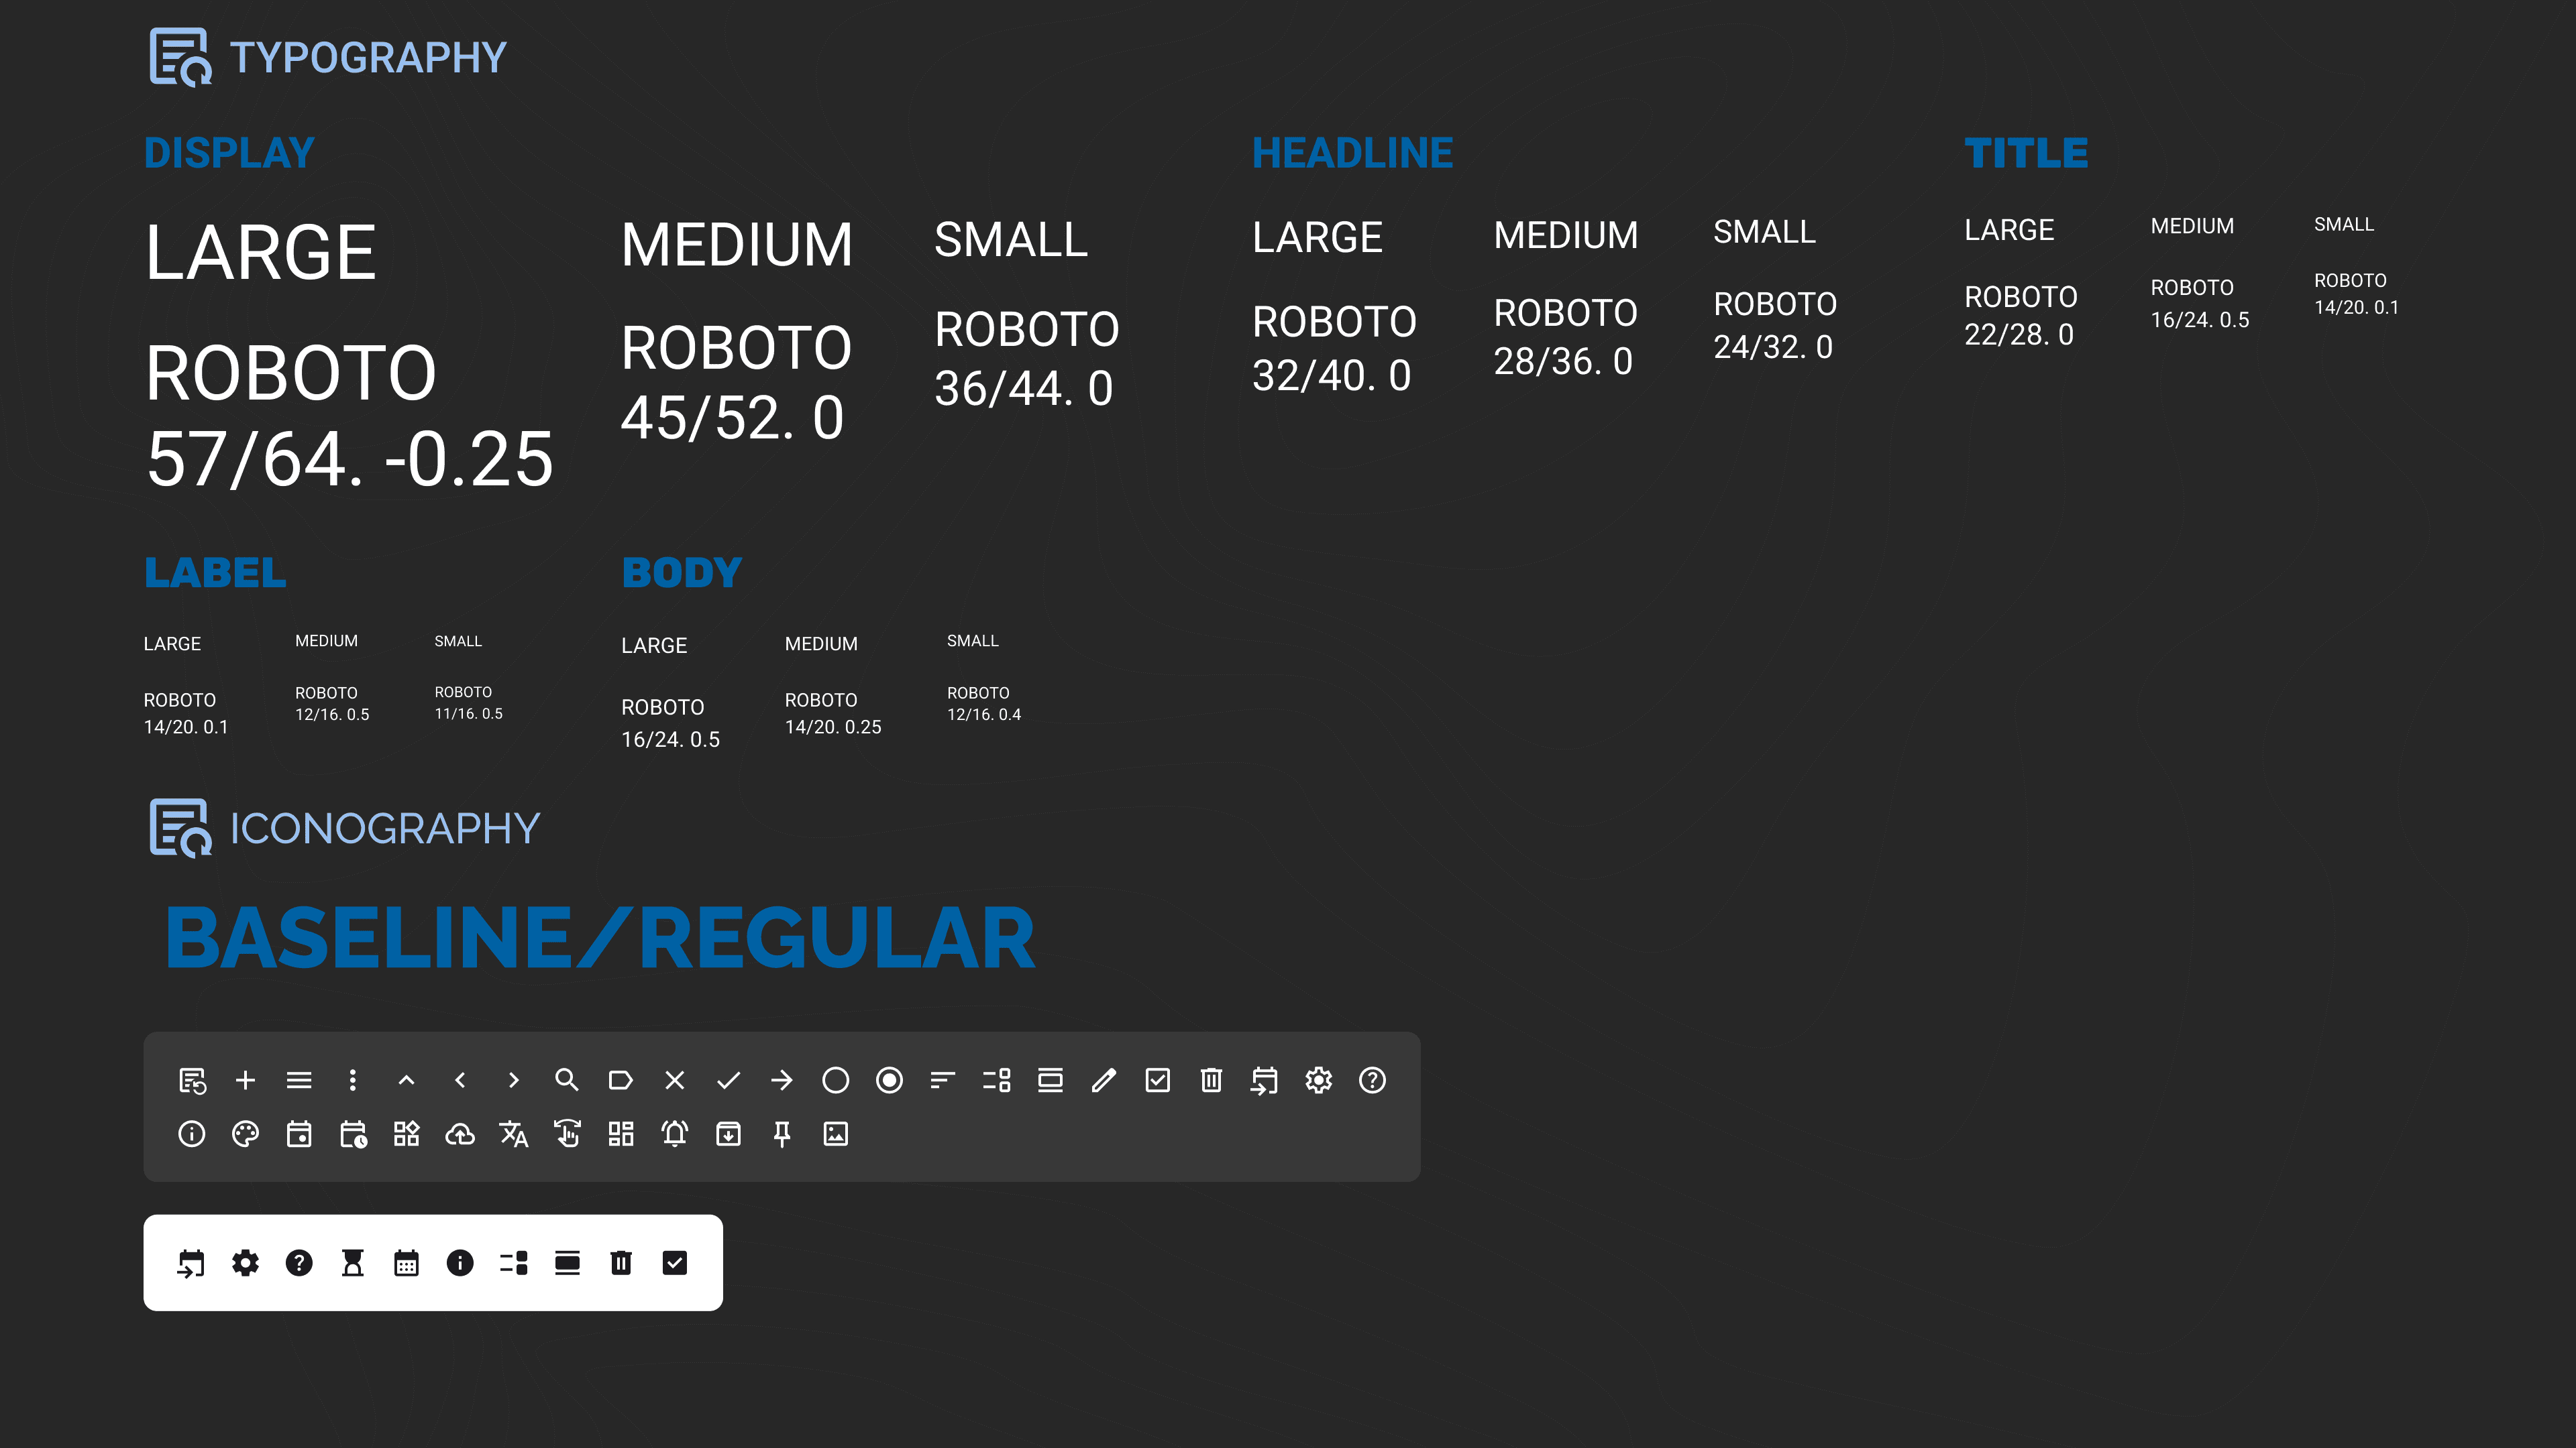This screenshot has width=2576, height=1448.
Task: Click the right-pointing chevron icon
Action: [x=513, y=1080]
